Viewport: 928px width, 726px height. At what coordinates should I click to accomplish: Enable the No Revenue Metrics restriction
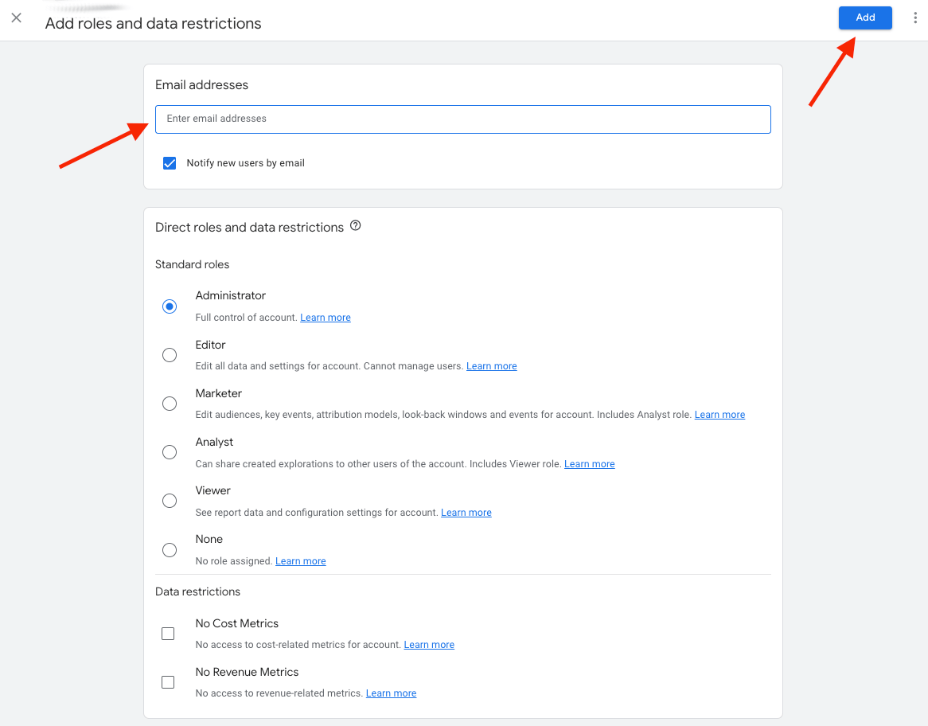[168, 682]
